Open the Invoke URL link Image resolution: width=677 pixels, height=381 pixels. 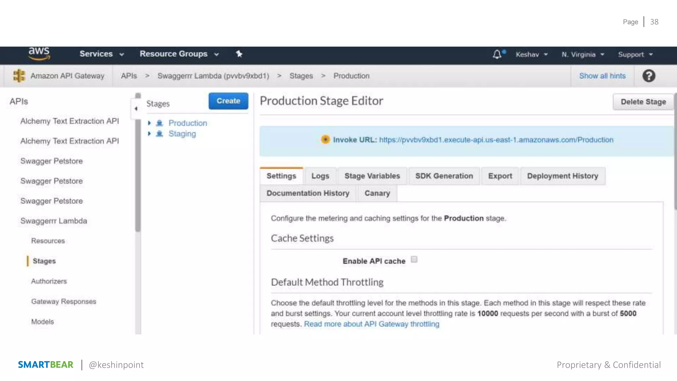click(496, 140)
